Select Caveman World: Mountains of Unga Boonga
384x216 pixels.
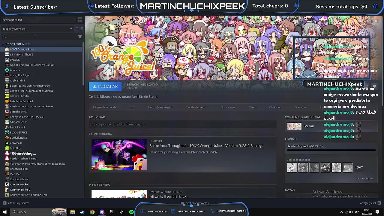click(37, 164)
